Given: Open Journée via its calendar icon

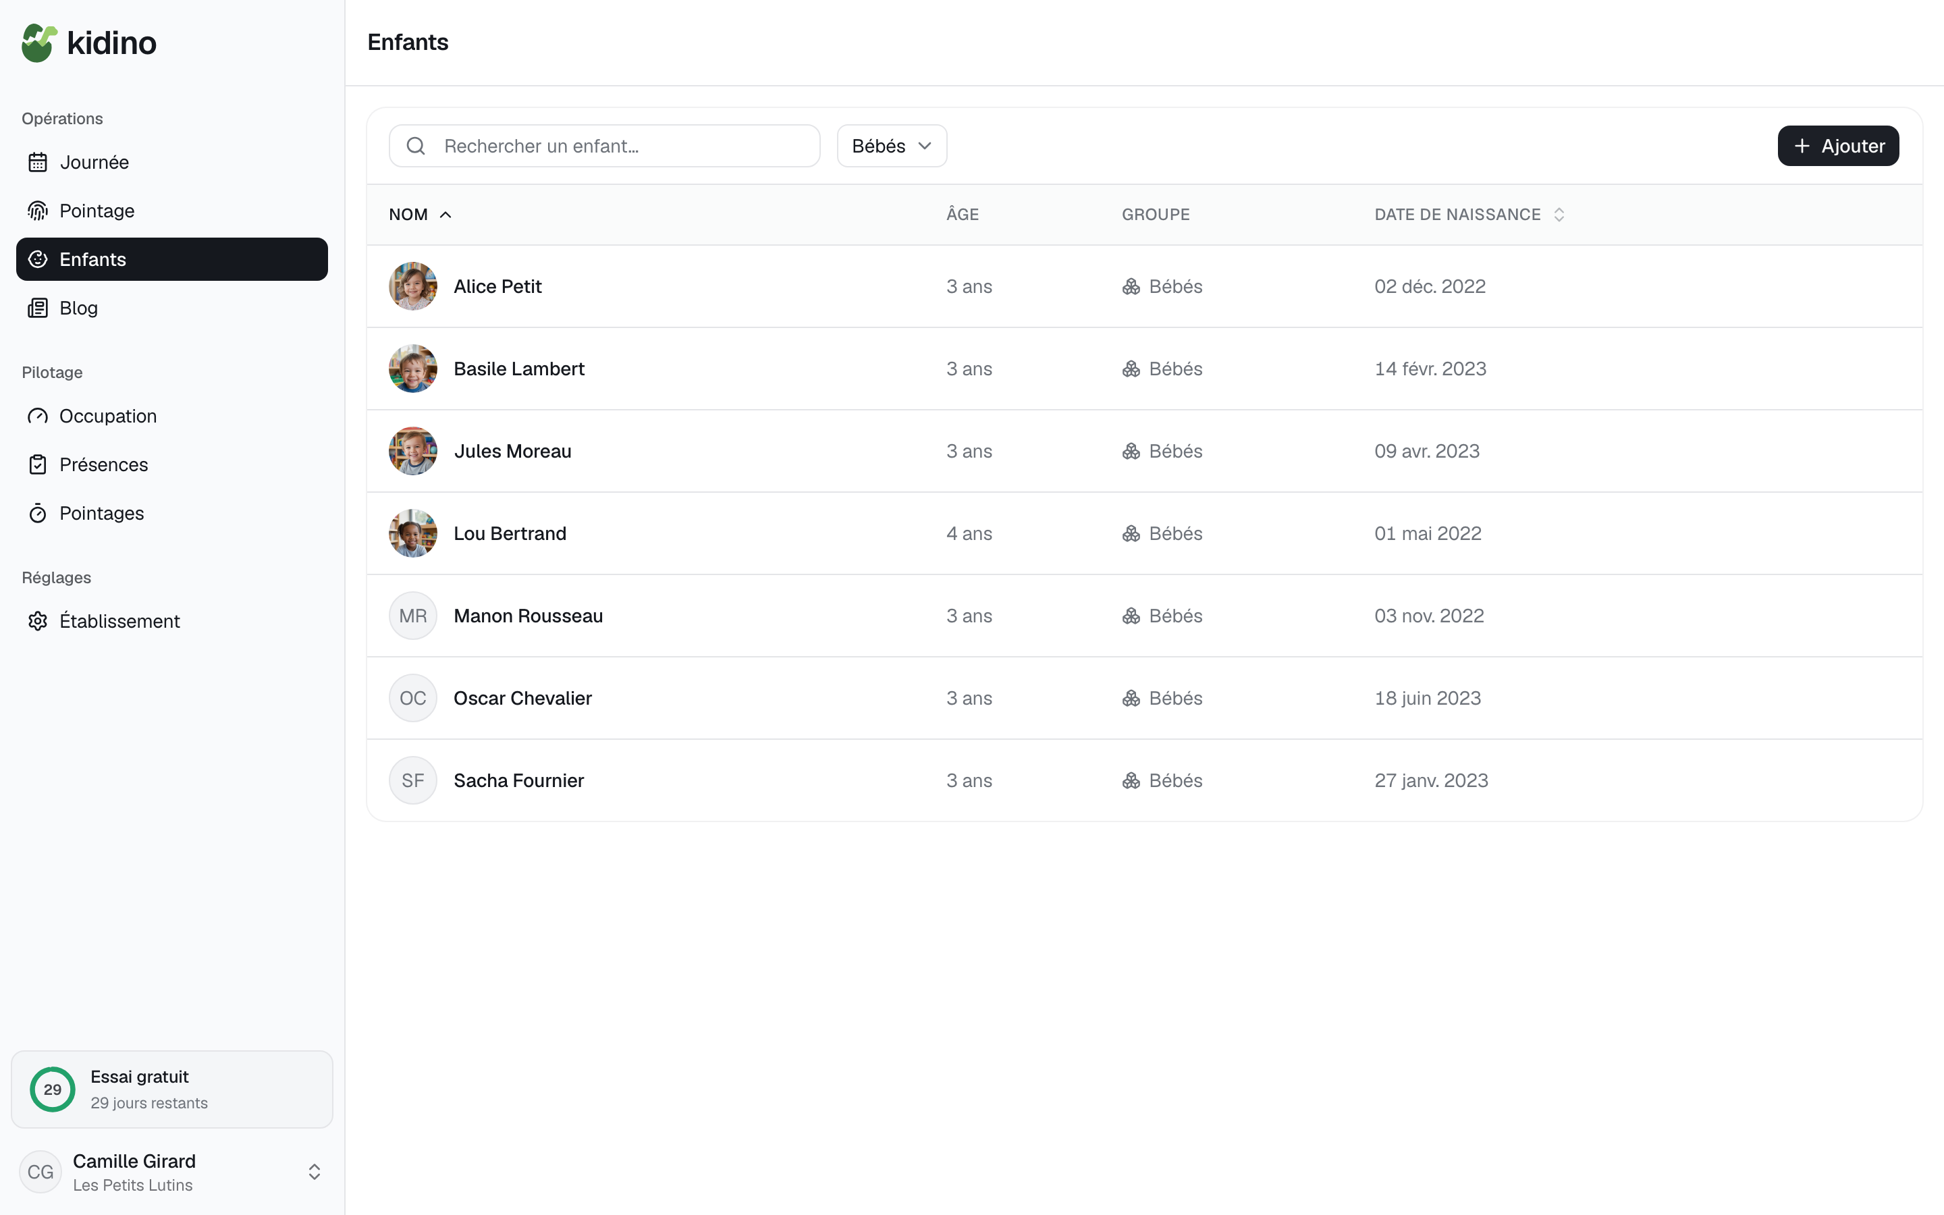Looking at the screenshot, I should 38,162.
